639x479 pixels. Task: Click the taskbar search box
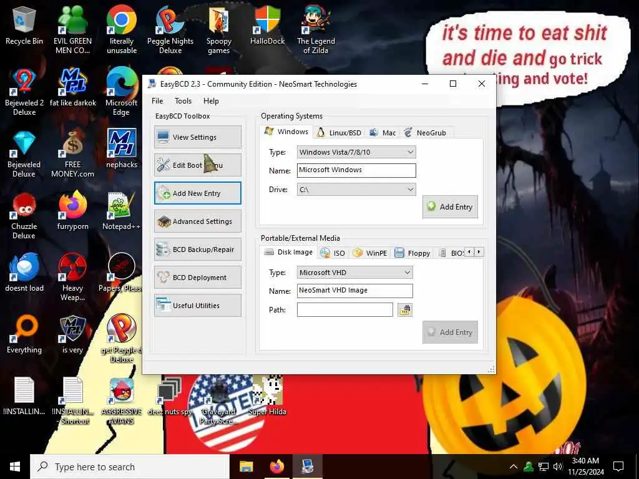[130, 467]
